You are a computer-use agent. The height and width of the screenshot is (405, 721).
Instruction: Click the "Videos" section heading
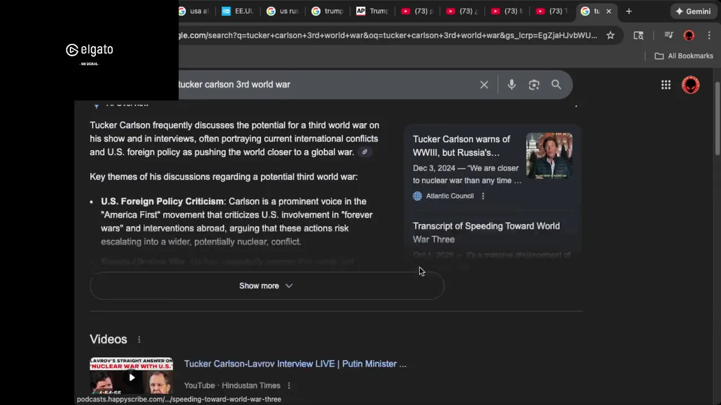(x=108, y=339)
